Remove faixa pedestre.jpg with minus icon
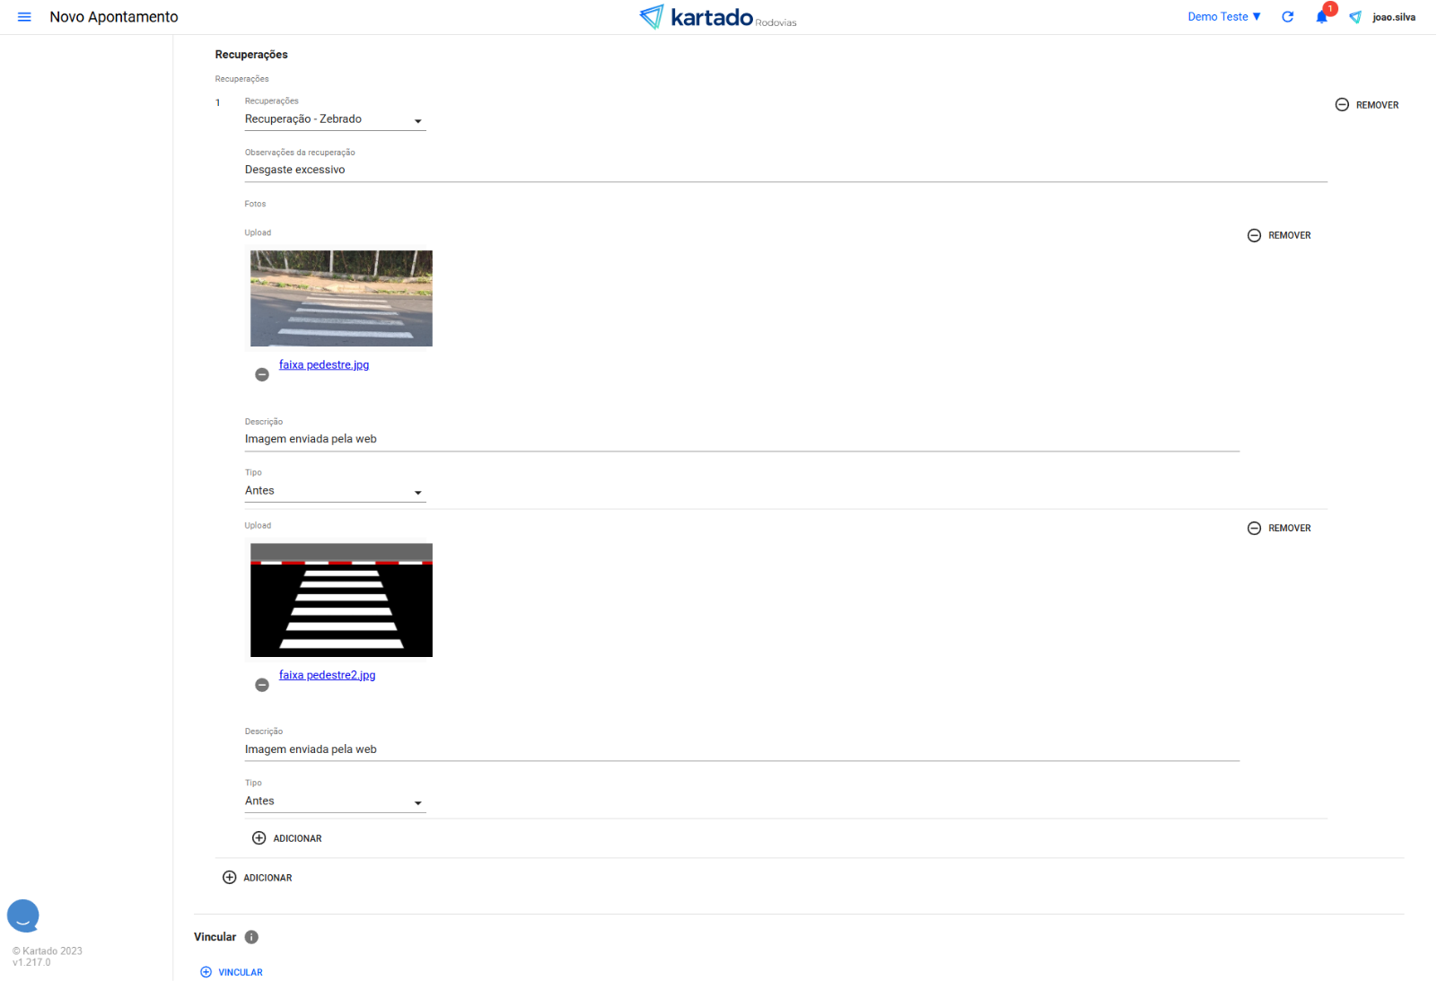The width and height of the screenshot is (1437, 981). (x=262, y=374)
